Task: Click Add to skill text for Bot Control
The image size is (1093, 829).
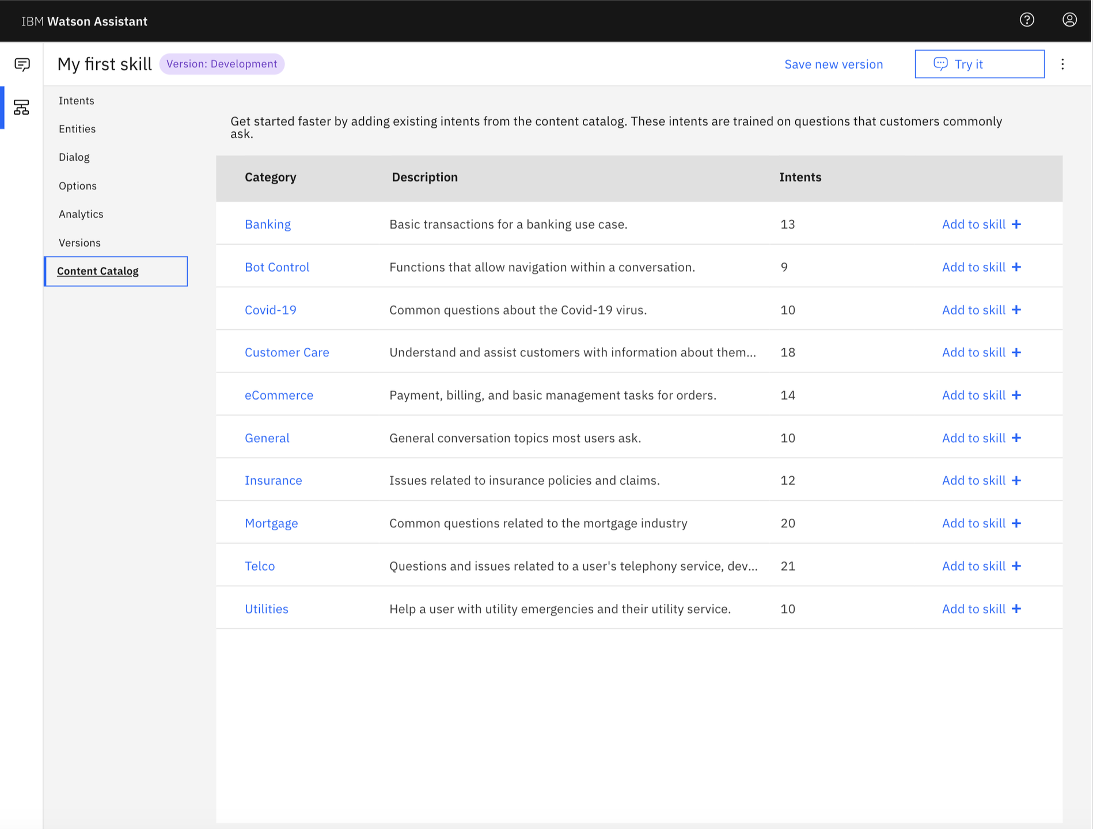Action: click(974, 267)
